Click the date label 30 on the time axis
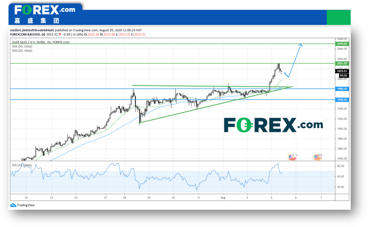Screen dimensions: 368x227 (173, 198)
